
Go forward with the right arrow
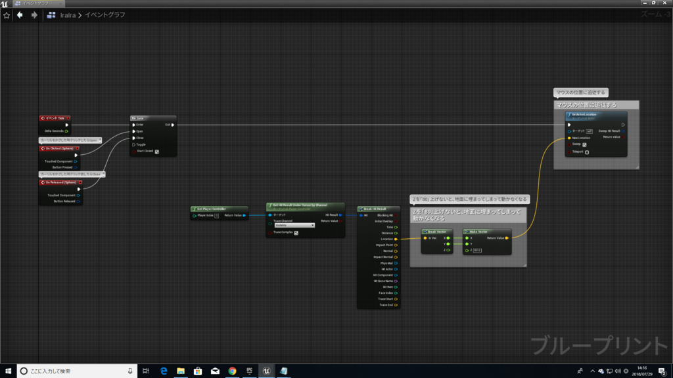[34, 15]
